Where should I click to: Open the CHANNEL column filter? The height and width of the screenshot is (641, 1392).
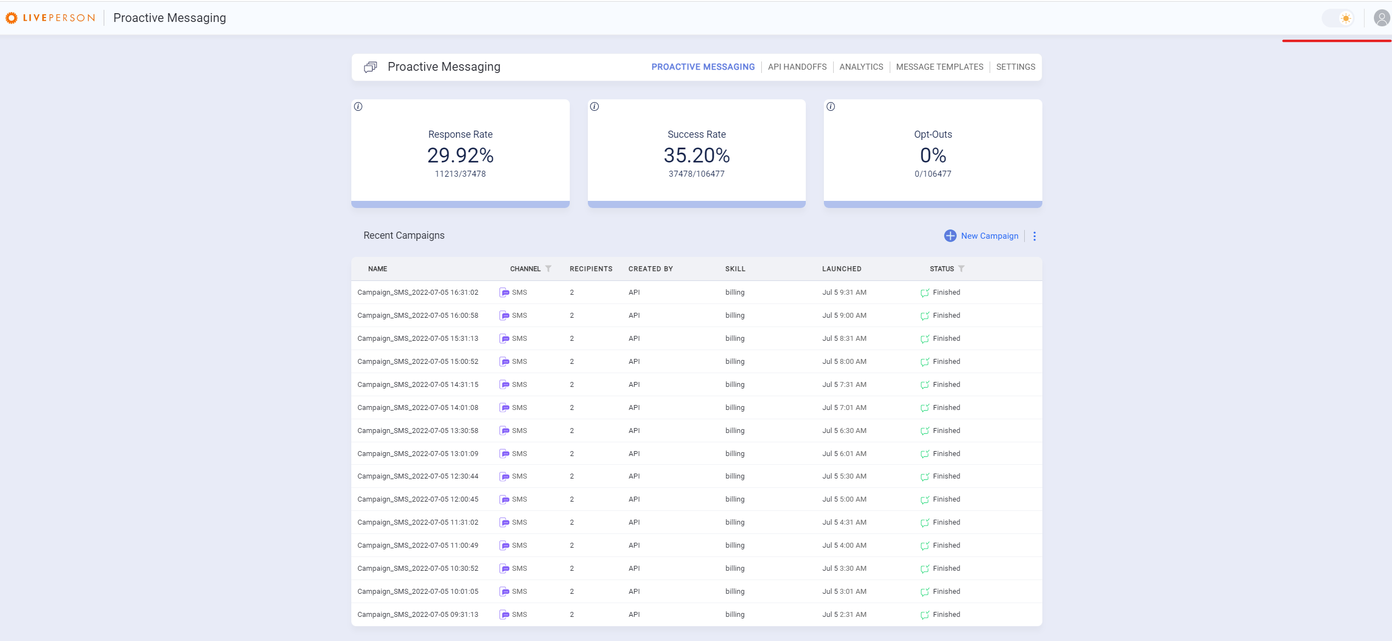tap(548, 269)
